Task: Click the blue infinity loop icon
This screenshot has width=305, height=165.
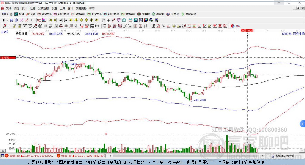Action: point(238,26)
